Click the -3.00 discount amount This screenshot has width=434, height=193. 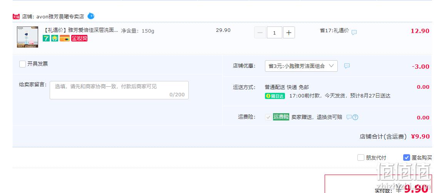[x=421, y=67]
